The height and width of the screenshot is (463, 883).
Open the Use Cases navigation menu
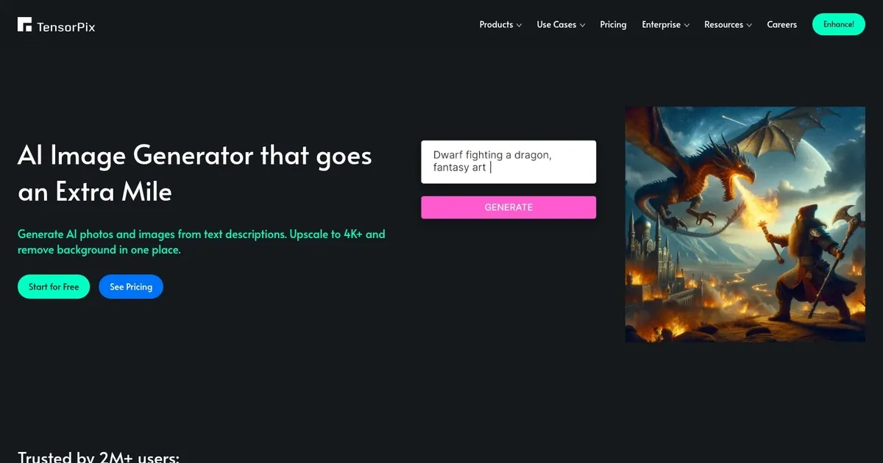tap(556, 24)
